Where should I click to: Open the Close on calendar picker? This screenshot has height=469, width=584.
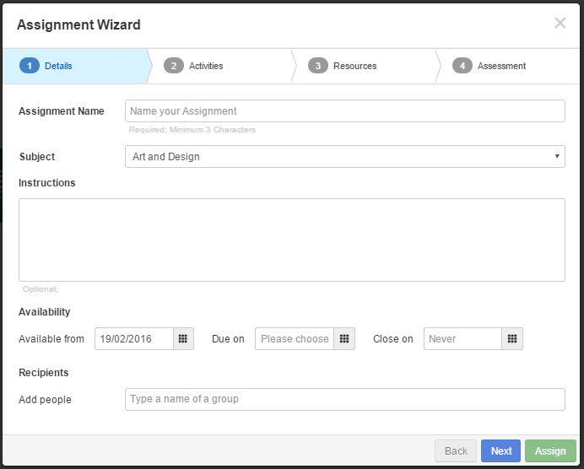(x=512, y=339)
